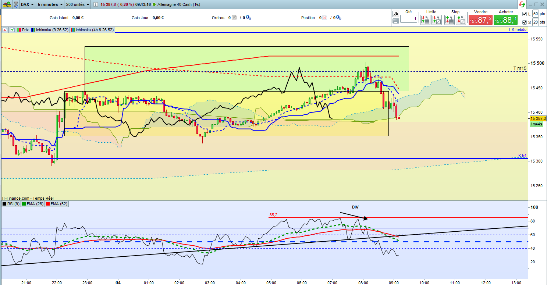Click the second Stop order icon
Image resolution: width=547 pixels, height=285 pixels.
[x=461, y=20]
